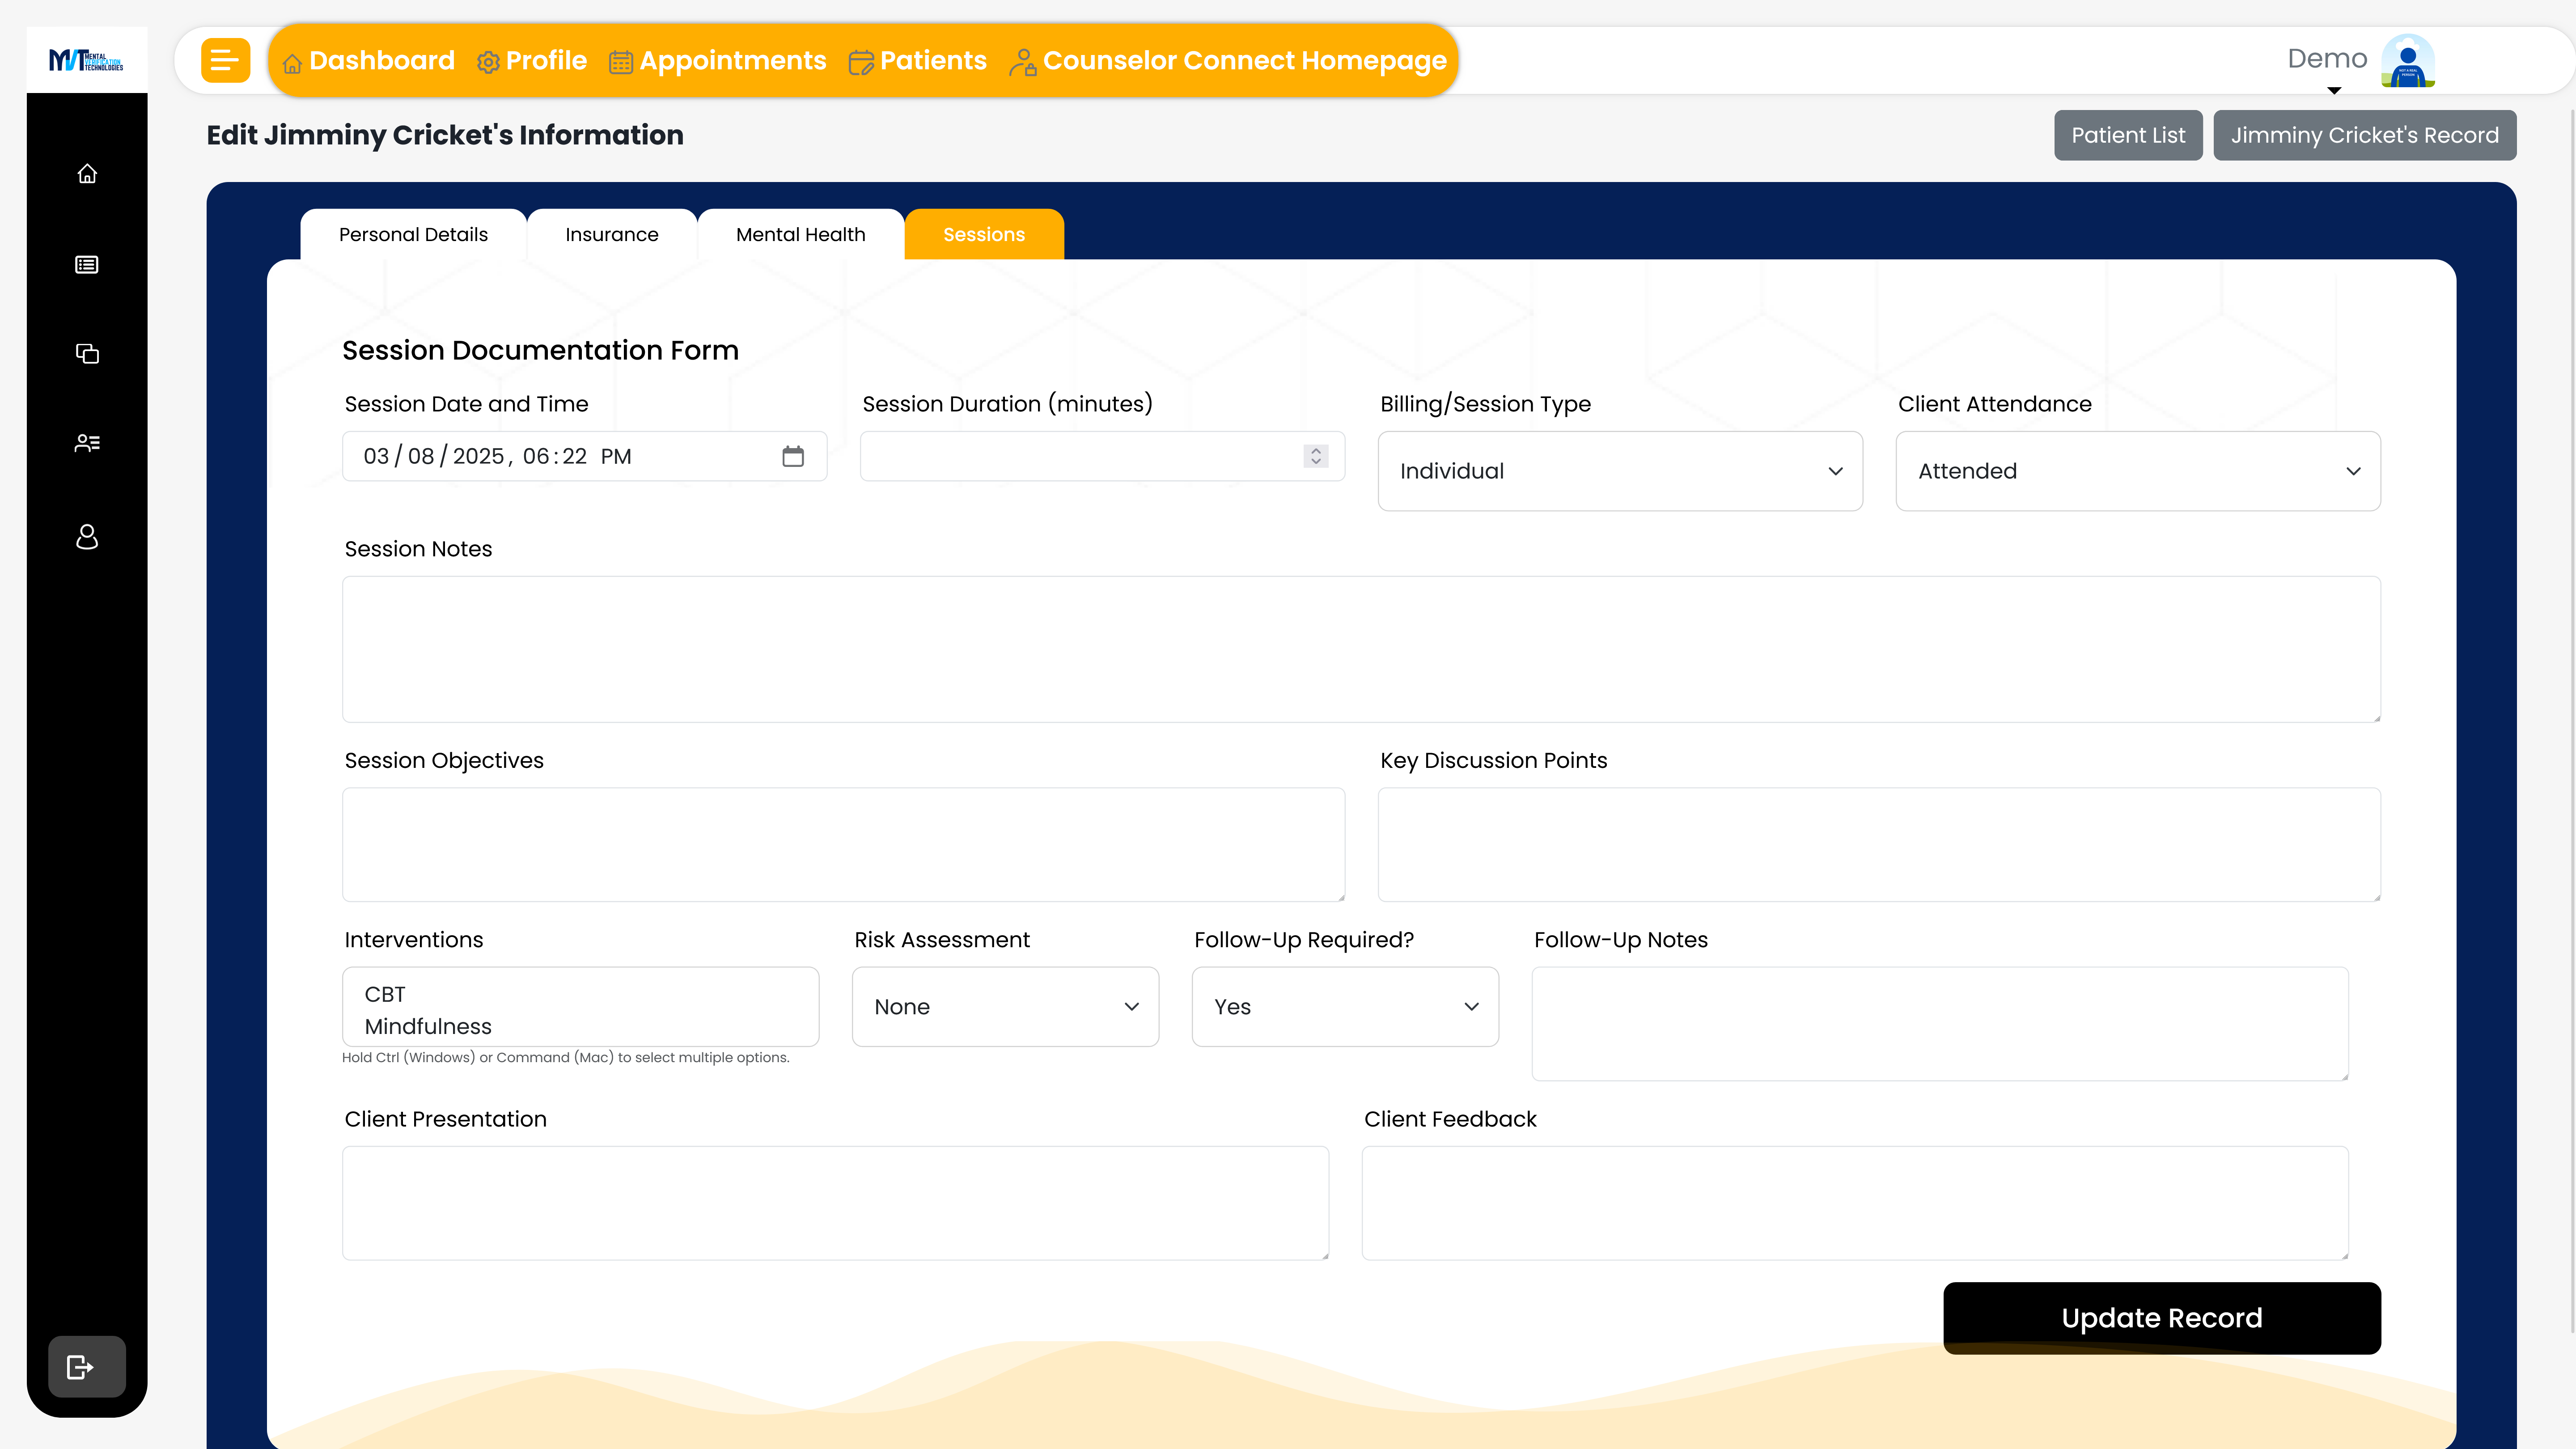Image resolution: width=2576 pixels, height=1449 pixels.
Task: Expand the Billing/Session Type dropdown
Action: click(x=1620, y=471)
